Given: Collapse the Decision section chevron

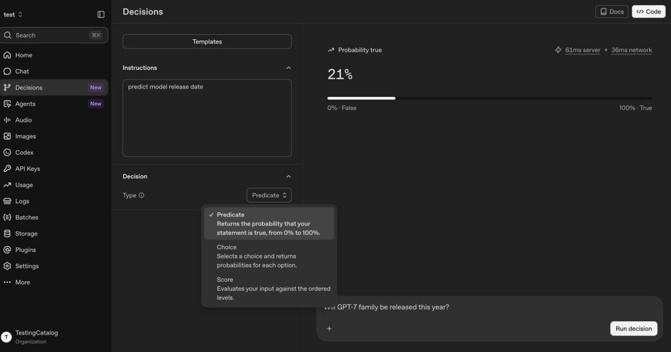Looking at the screenshot, I should pyautogui.click(x=289, y=177).
